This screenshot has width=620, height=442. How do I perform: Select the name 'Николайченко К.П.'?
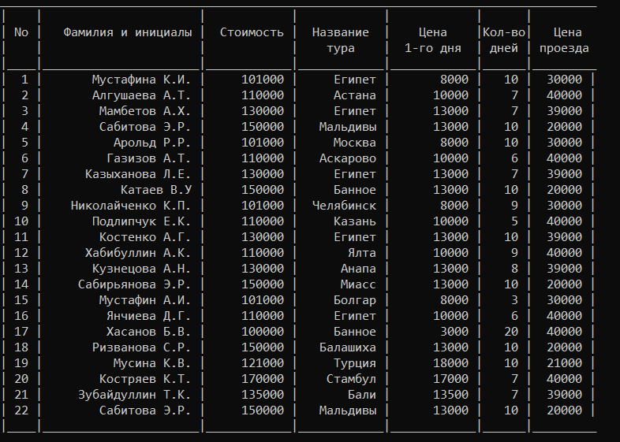131,206
